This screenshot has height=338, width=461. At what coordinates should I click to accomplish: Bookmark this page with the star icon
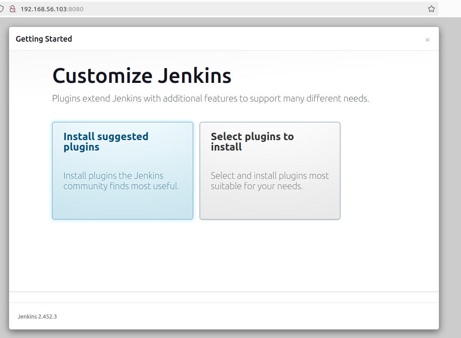(x=431, y=9)
